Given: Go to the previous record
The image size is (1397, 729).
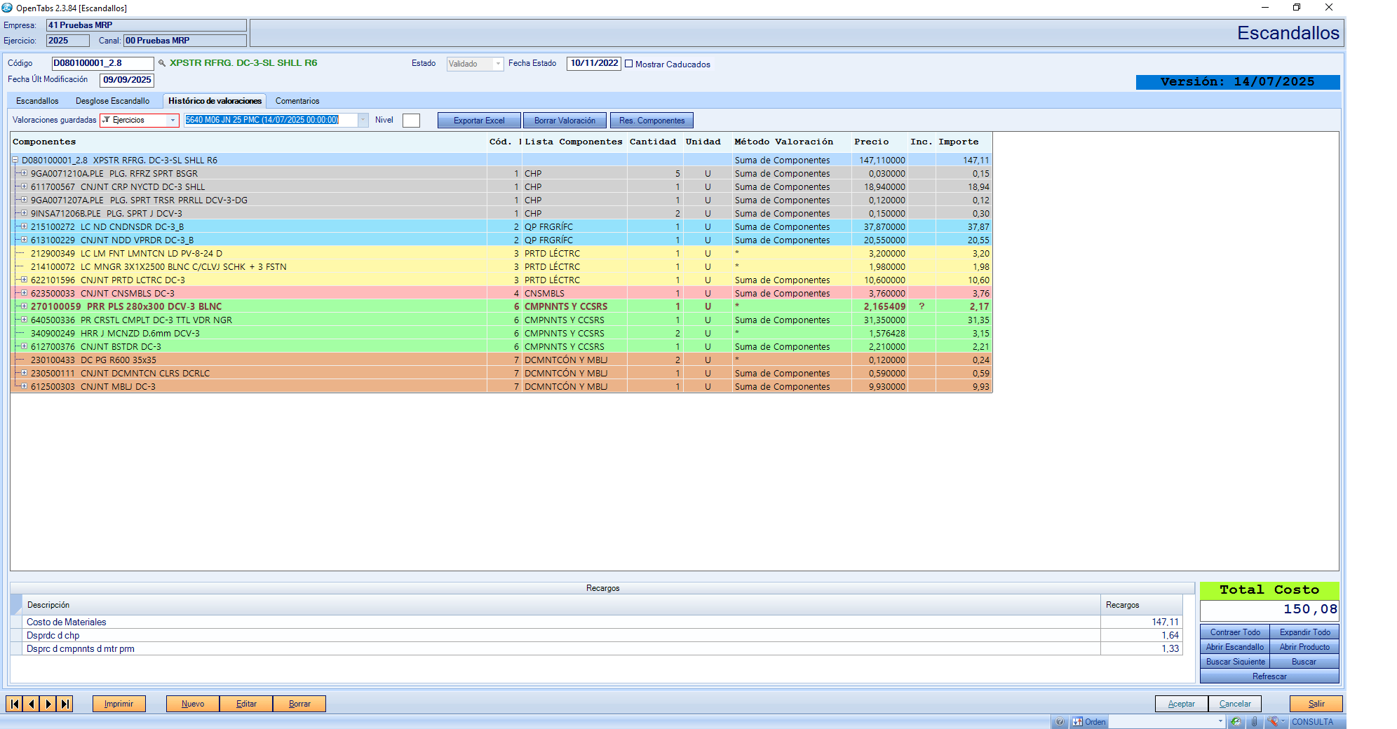Looking at the screenshot, I should 32,704.
